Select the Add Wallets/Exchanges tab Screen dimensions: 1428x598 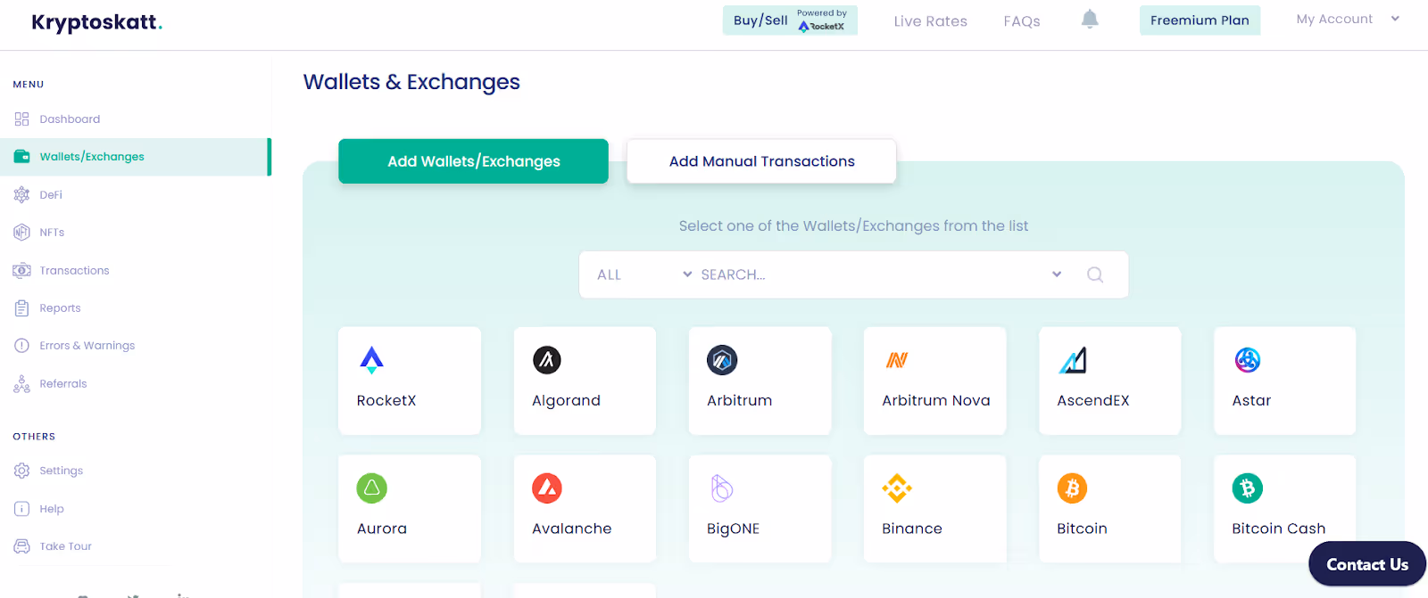pyautogui.click(x=473, y=161)
